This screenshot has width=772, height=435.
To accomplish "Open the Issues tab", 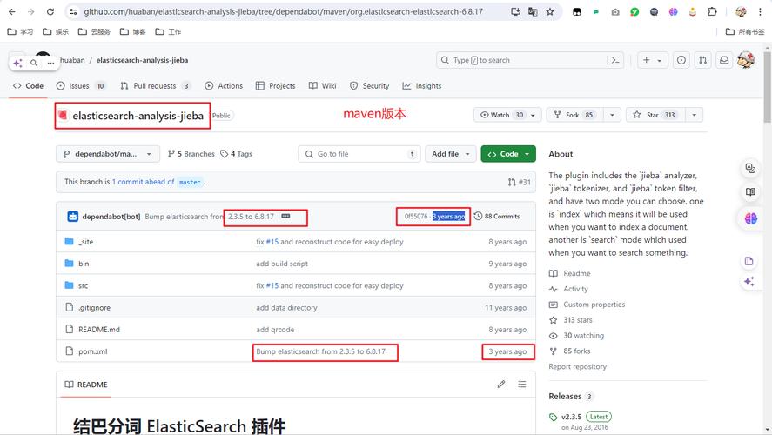I will [x=81, y=85].
